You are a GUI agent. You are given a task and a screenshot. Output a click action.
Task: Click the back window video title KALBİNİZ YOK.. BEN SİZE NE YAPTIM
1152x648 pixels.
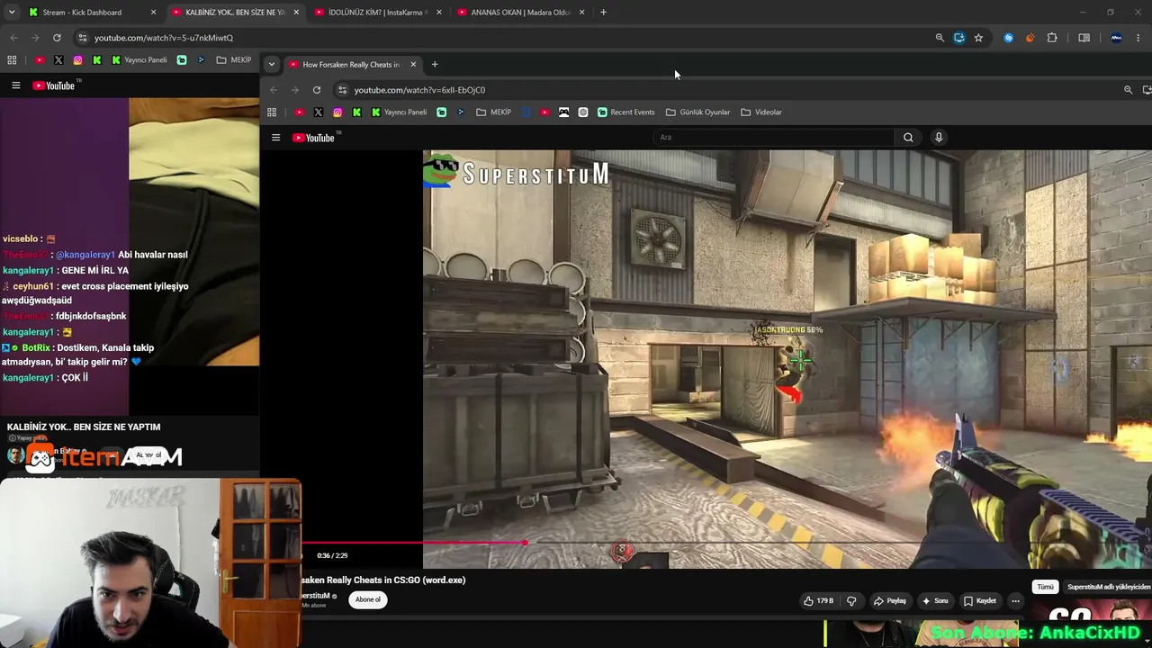click(x=84, y=427)
